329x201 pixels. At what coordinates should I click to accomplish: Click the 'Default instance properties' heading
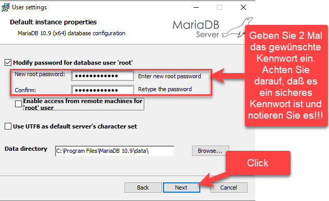coord(53,22)
